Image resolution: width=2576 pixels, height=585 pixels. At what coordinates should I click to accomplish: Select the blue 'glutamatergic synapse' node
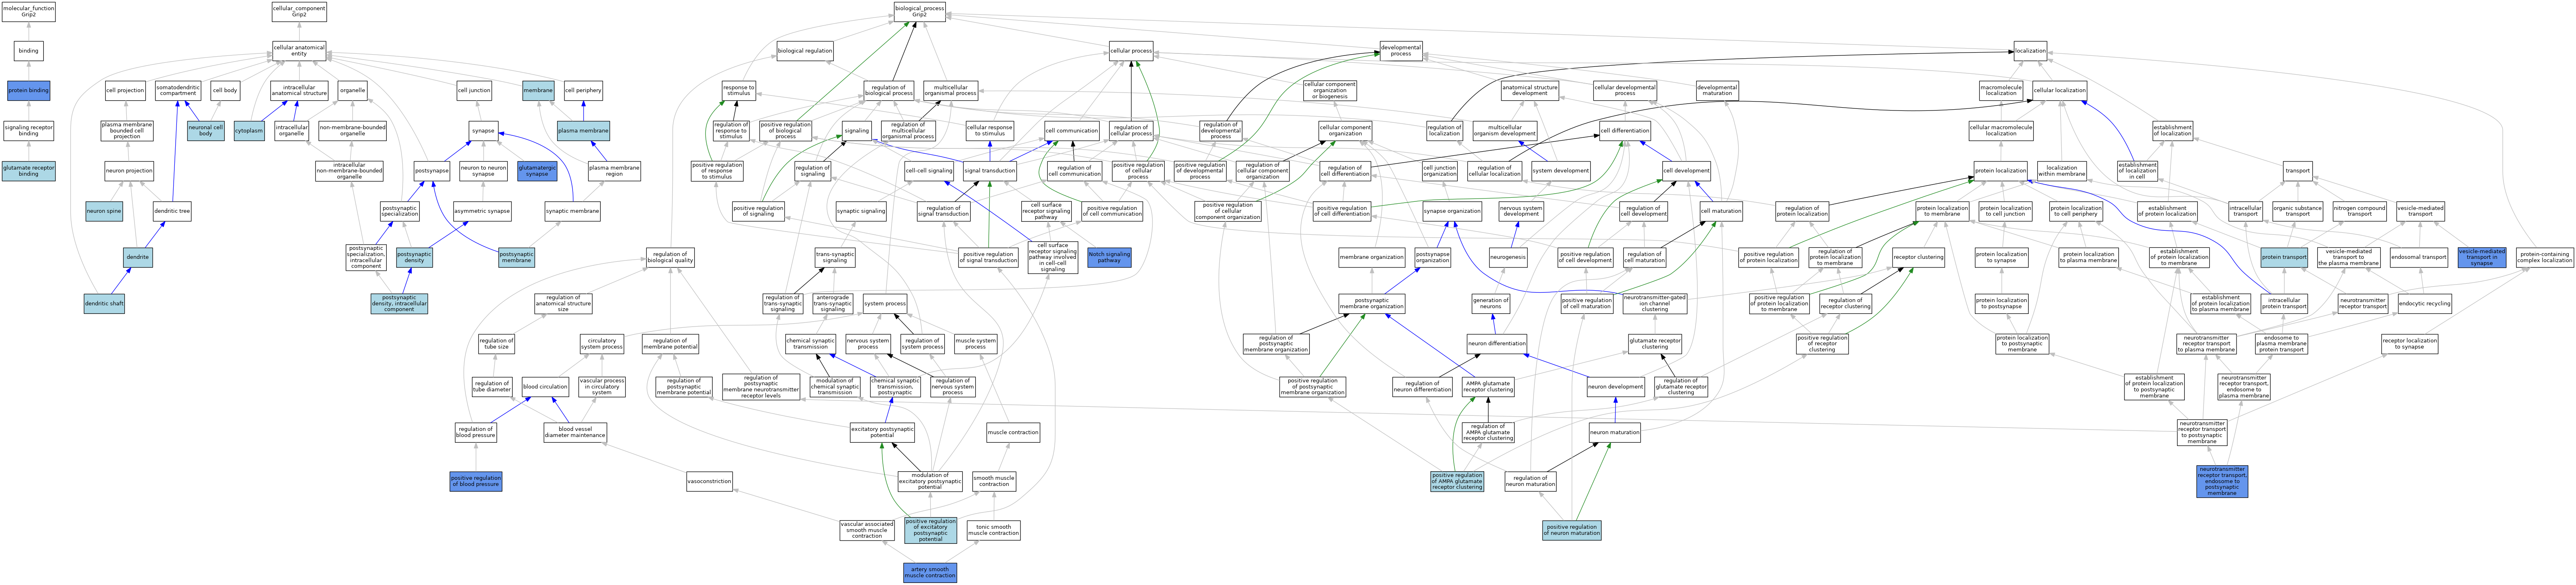pos(537,171)
